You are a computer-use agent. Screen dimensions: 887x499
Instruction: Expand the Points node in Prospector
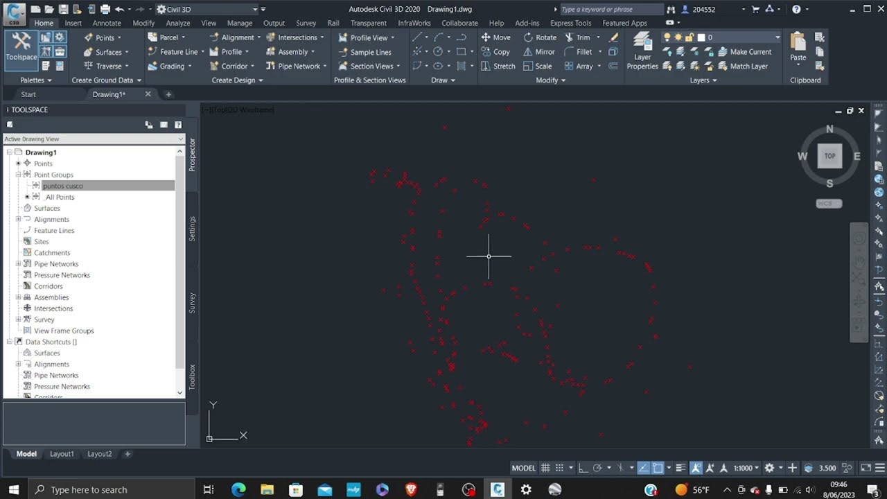pyautogui.click(x=18, y=164)
